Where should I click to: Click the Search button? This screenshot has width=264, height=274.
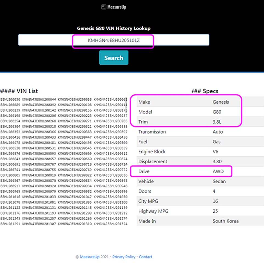pyautogui.click(x=114, y=58)
